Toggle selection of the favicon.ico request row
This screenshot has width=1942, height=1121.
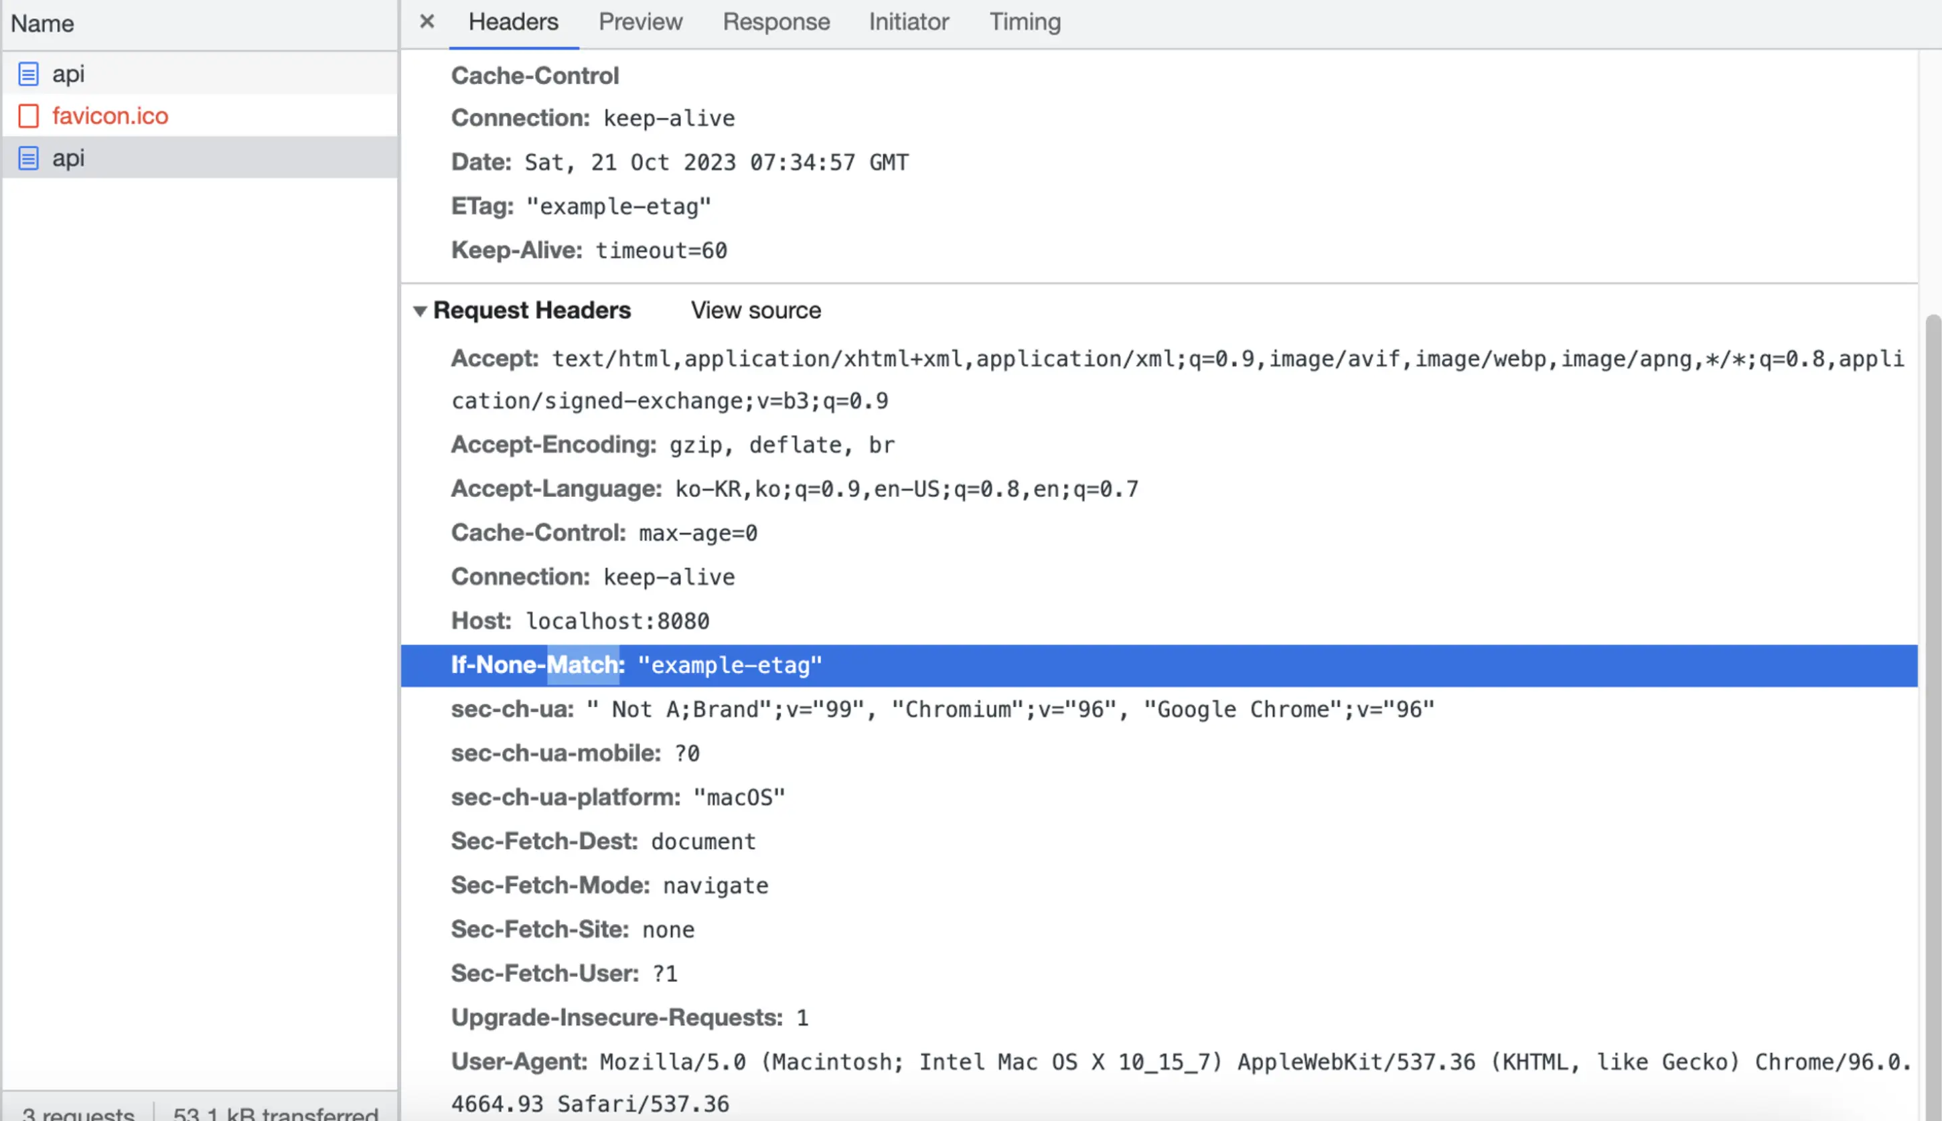(x=110, y=115)
